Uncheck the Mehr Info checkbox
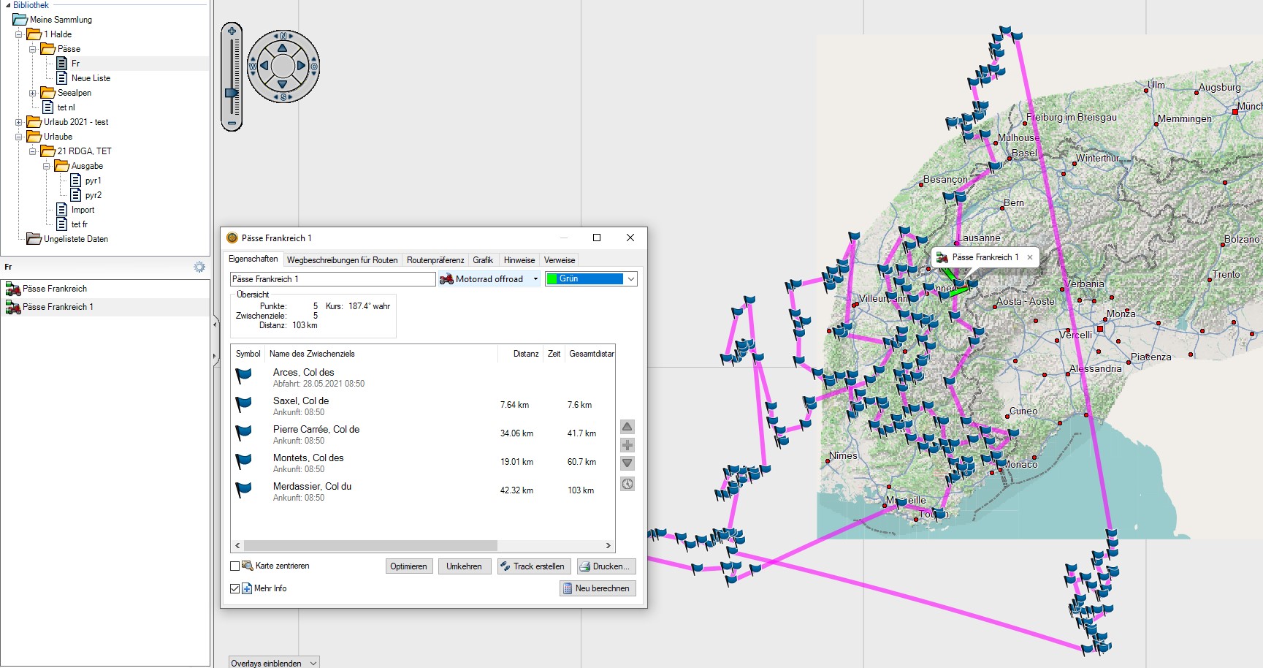Viewport: 1263px width, 668px height. [235, 588]
